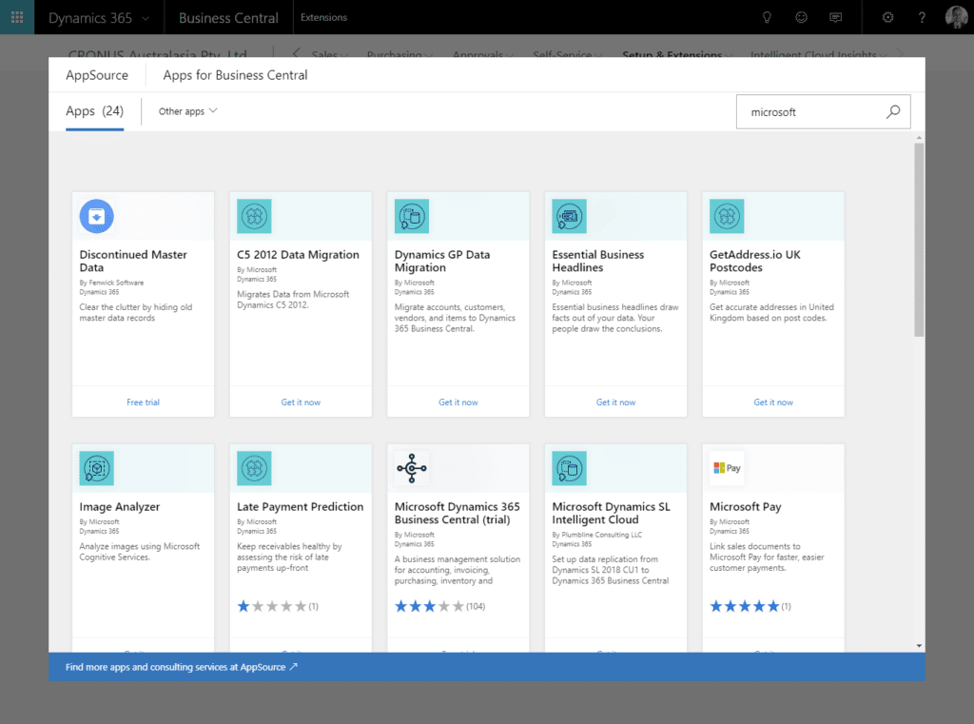The height and width of the screenshot is (724, 974).
Task: Click the scrollbar up arrow
Action: coord(919,137)
